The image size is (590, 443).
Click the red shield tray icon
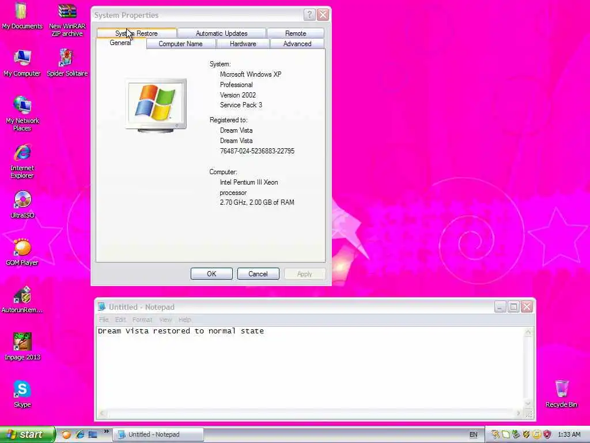click(x=547, y=434)
